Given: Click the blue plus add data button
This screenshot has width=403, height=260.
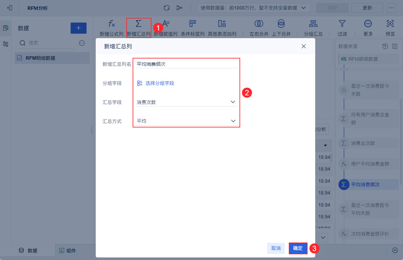Looking at the screenshot, I should tap(79, 28).
